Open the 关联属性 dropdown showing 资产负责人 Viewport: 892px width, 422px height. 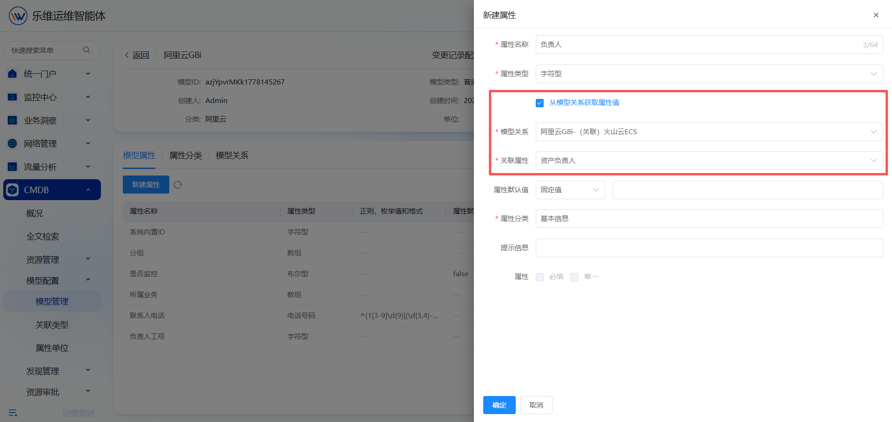[709, 161]
